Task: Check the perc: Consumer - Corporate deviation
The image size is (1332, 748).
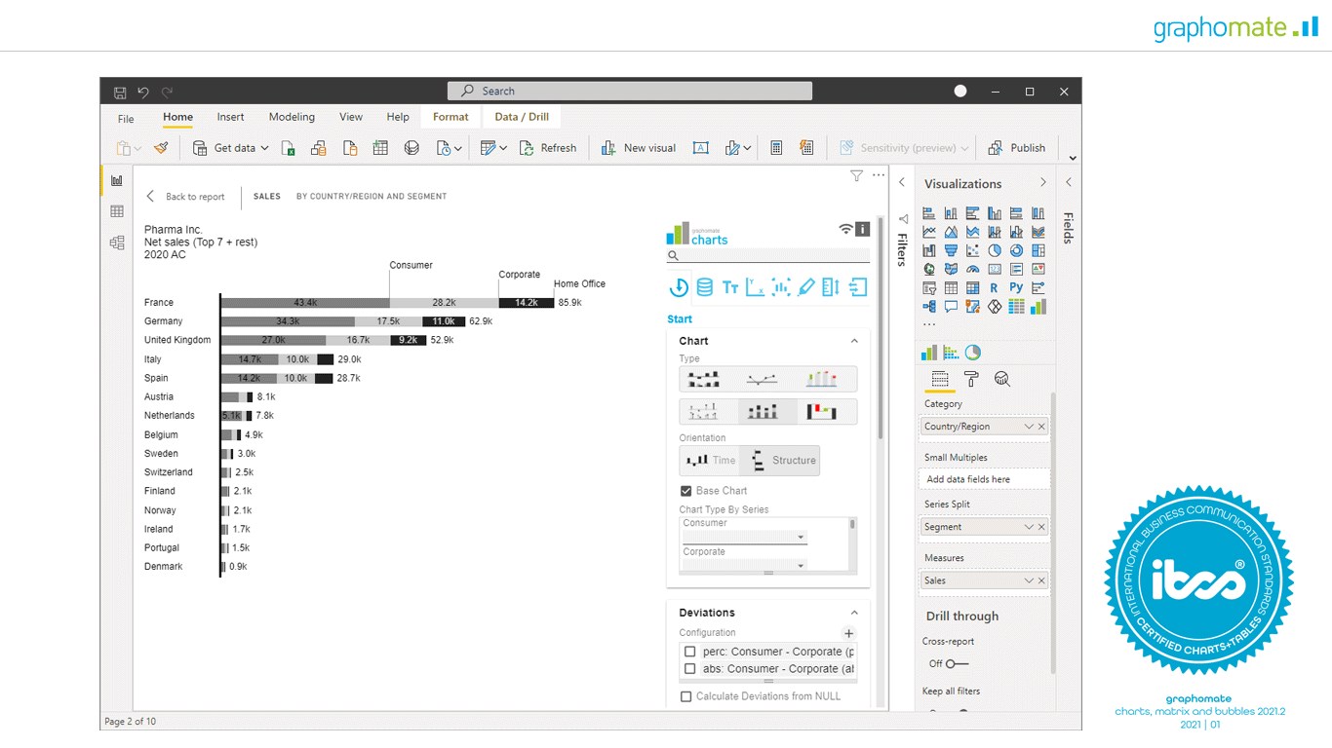Action: point(690,652)
